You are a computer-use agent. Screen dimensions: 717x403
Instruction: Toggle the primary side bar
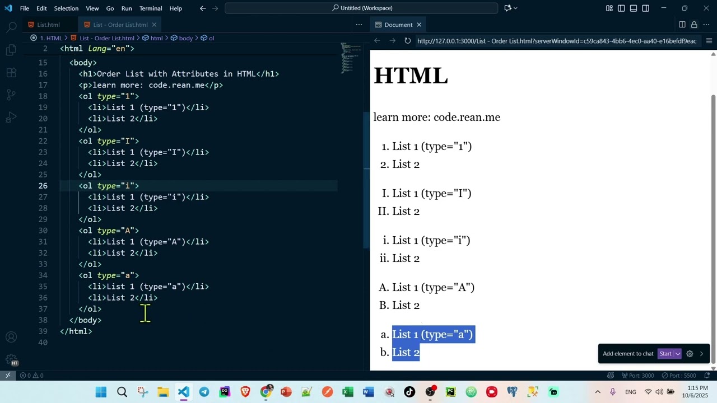[x=621, y=8]
